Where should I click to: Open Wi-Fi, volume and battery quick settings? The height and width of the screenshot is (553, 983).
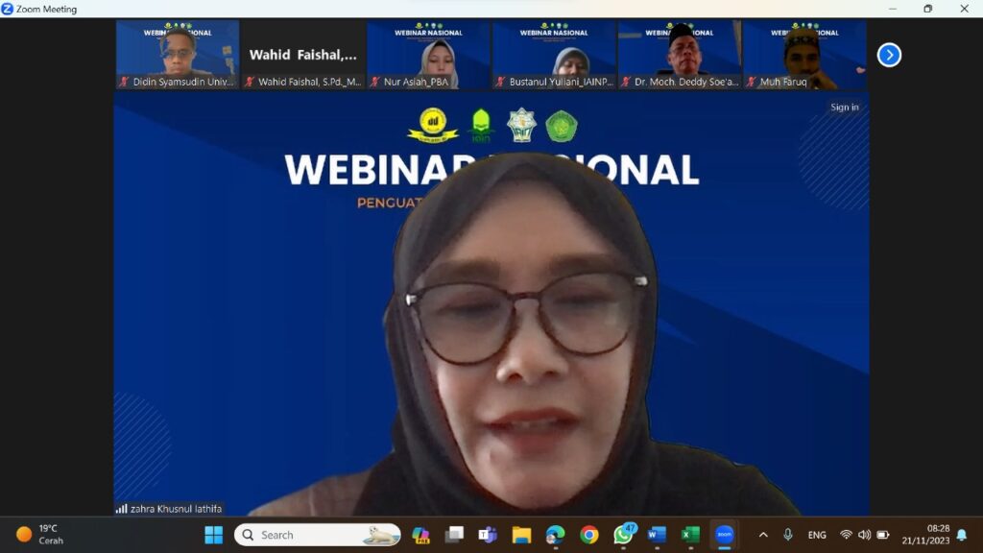(x=864, y=535)
